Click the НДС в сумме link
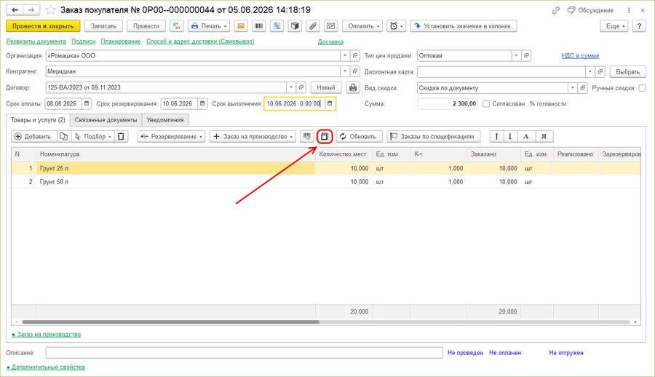This screenshot has height=377, width=655. pyautogui.click(x=580, y=55)
